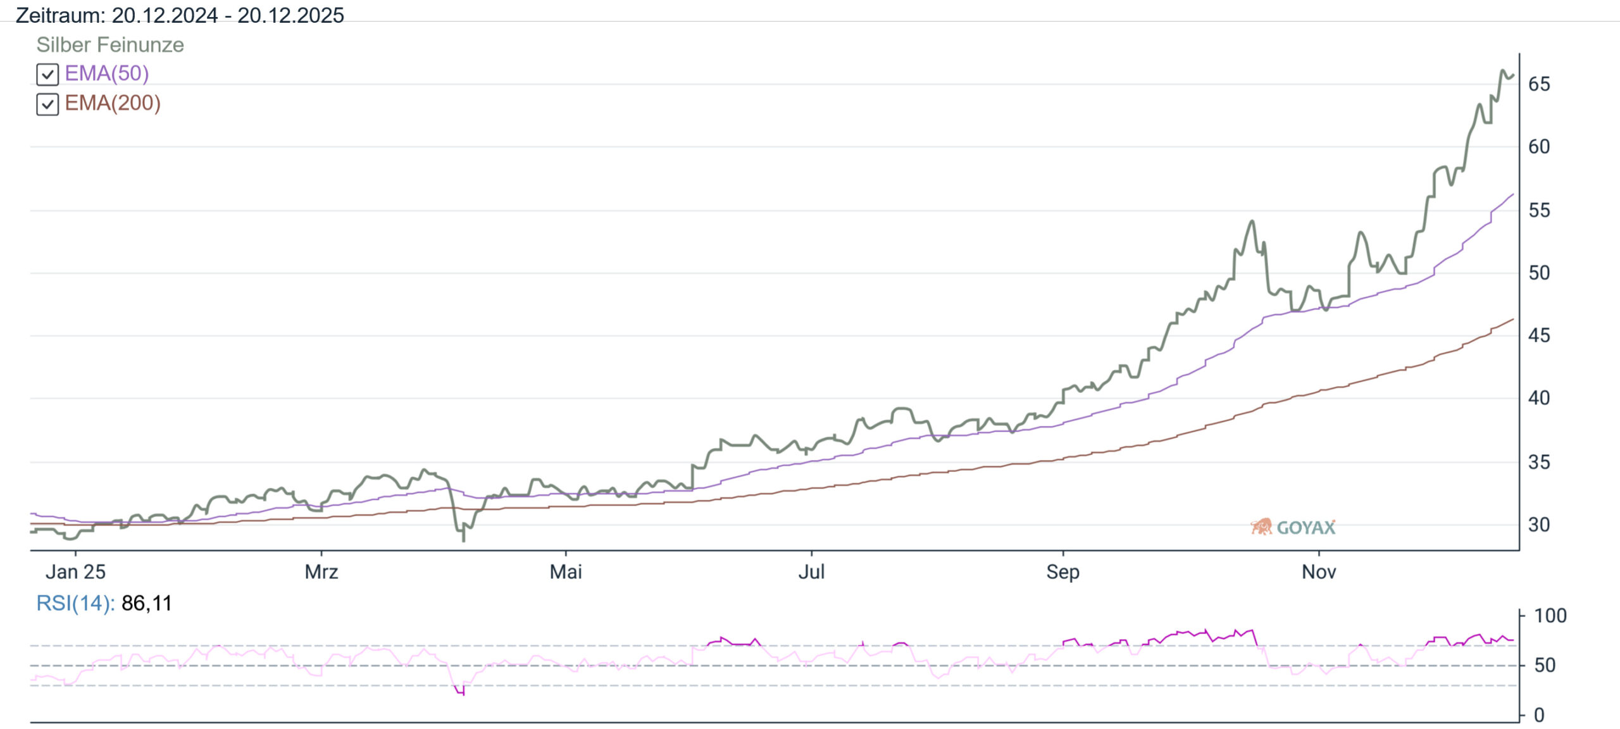
Task: Click the Zeitraum date range text
Action: pos(180,15)
